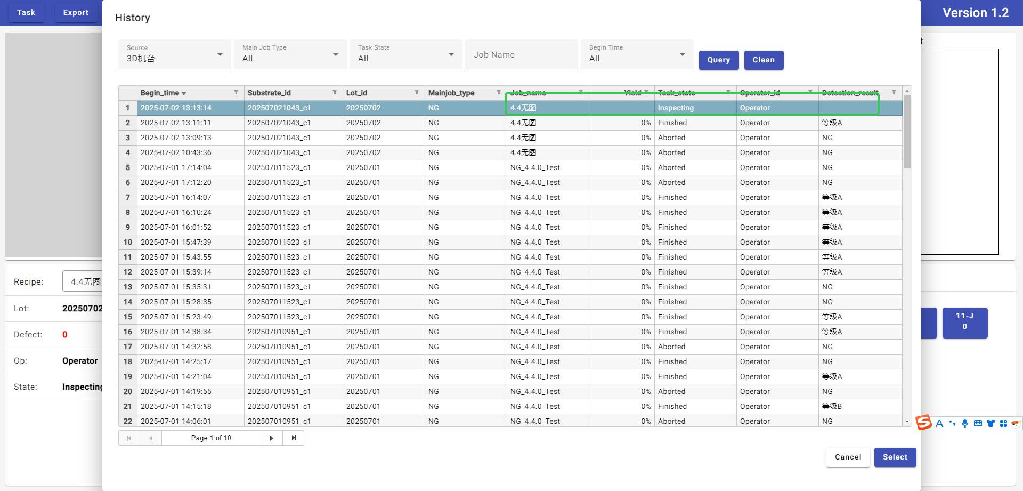Jump to last page of history
1023x491 pixels.
(x=294, y=438)
